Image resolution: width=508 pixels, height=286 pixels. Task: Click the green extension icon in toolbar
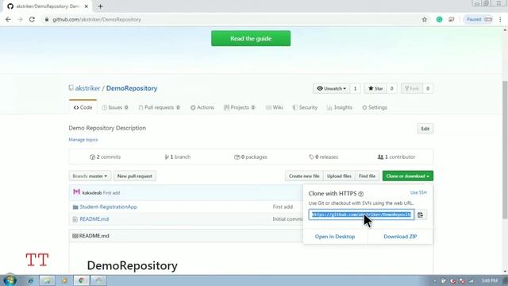click(439, 19)
